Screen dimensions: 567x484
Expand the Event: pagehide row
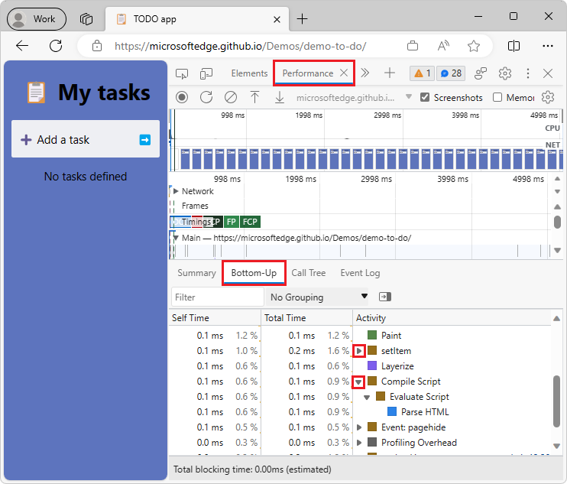[x=359, y=427]
